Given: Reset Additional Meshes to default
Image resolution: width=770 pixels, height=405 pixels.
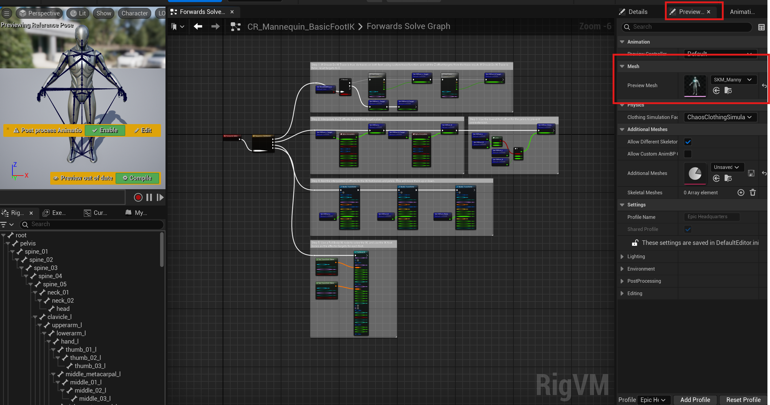Looking at the screenshot, I should click(x=764, y=173).
